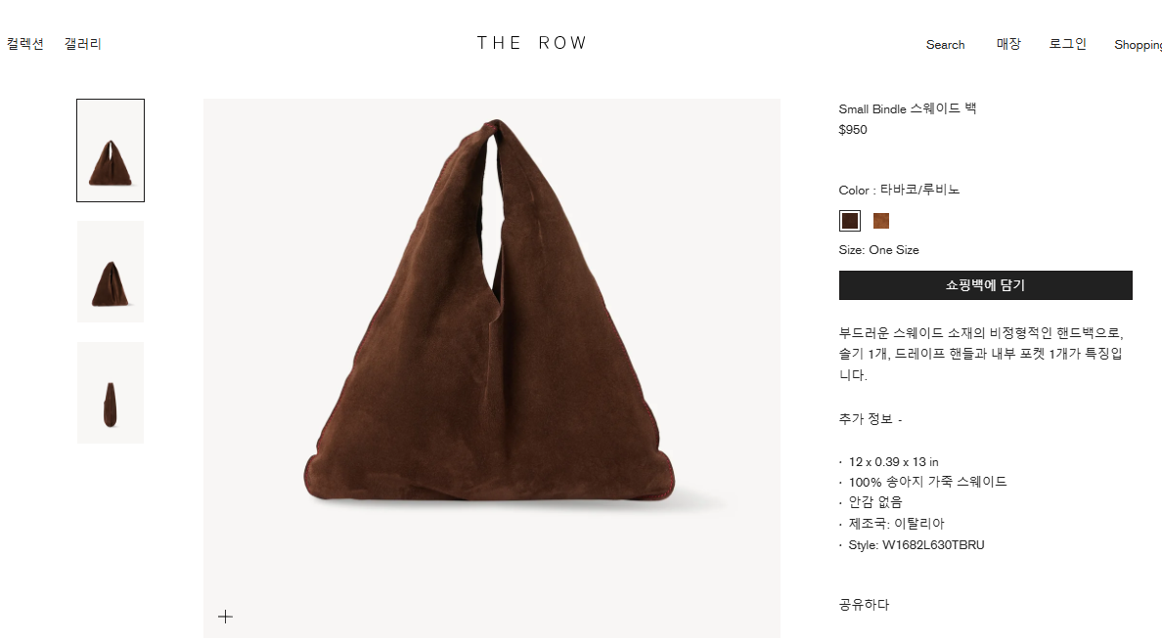Select the third side-view bag thumbnail
The image size is (1162, 641).
point(111,393)
